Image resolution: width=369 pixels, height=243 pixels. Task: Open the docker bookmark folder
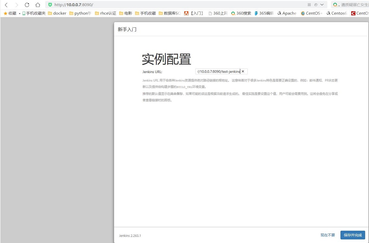57,13
